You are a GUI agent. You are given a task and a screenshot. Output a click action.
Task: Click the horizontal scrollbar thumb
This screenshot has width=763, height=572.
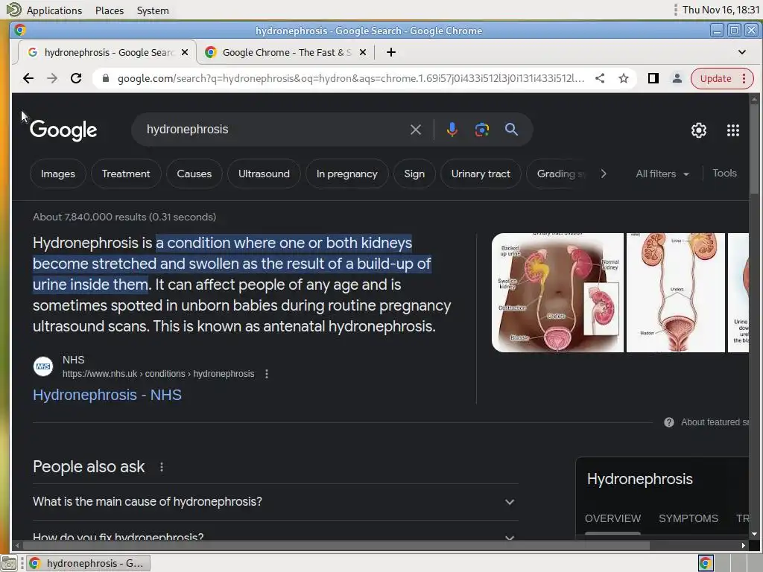pos(336,545)
